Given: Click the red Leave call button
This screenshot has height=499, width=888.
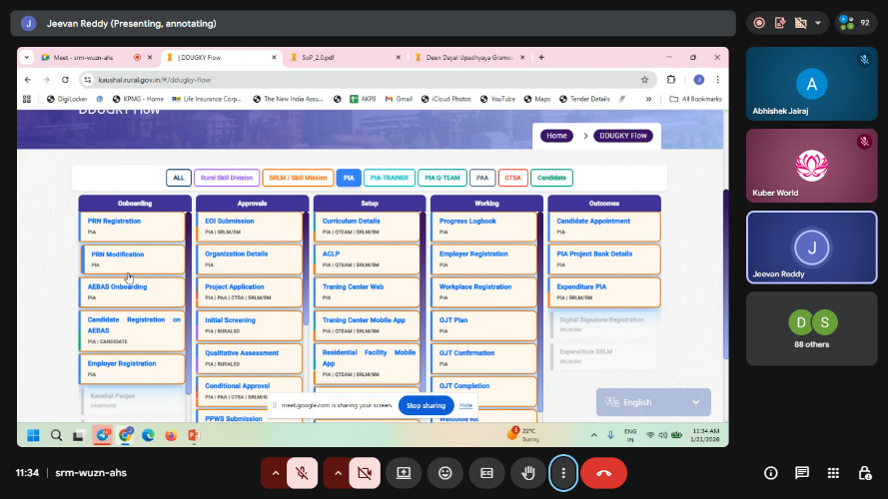Looking at the screenshot, I should [x=603, y=472].
